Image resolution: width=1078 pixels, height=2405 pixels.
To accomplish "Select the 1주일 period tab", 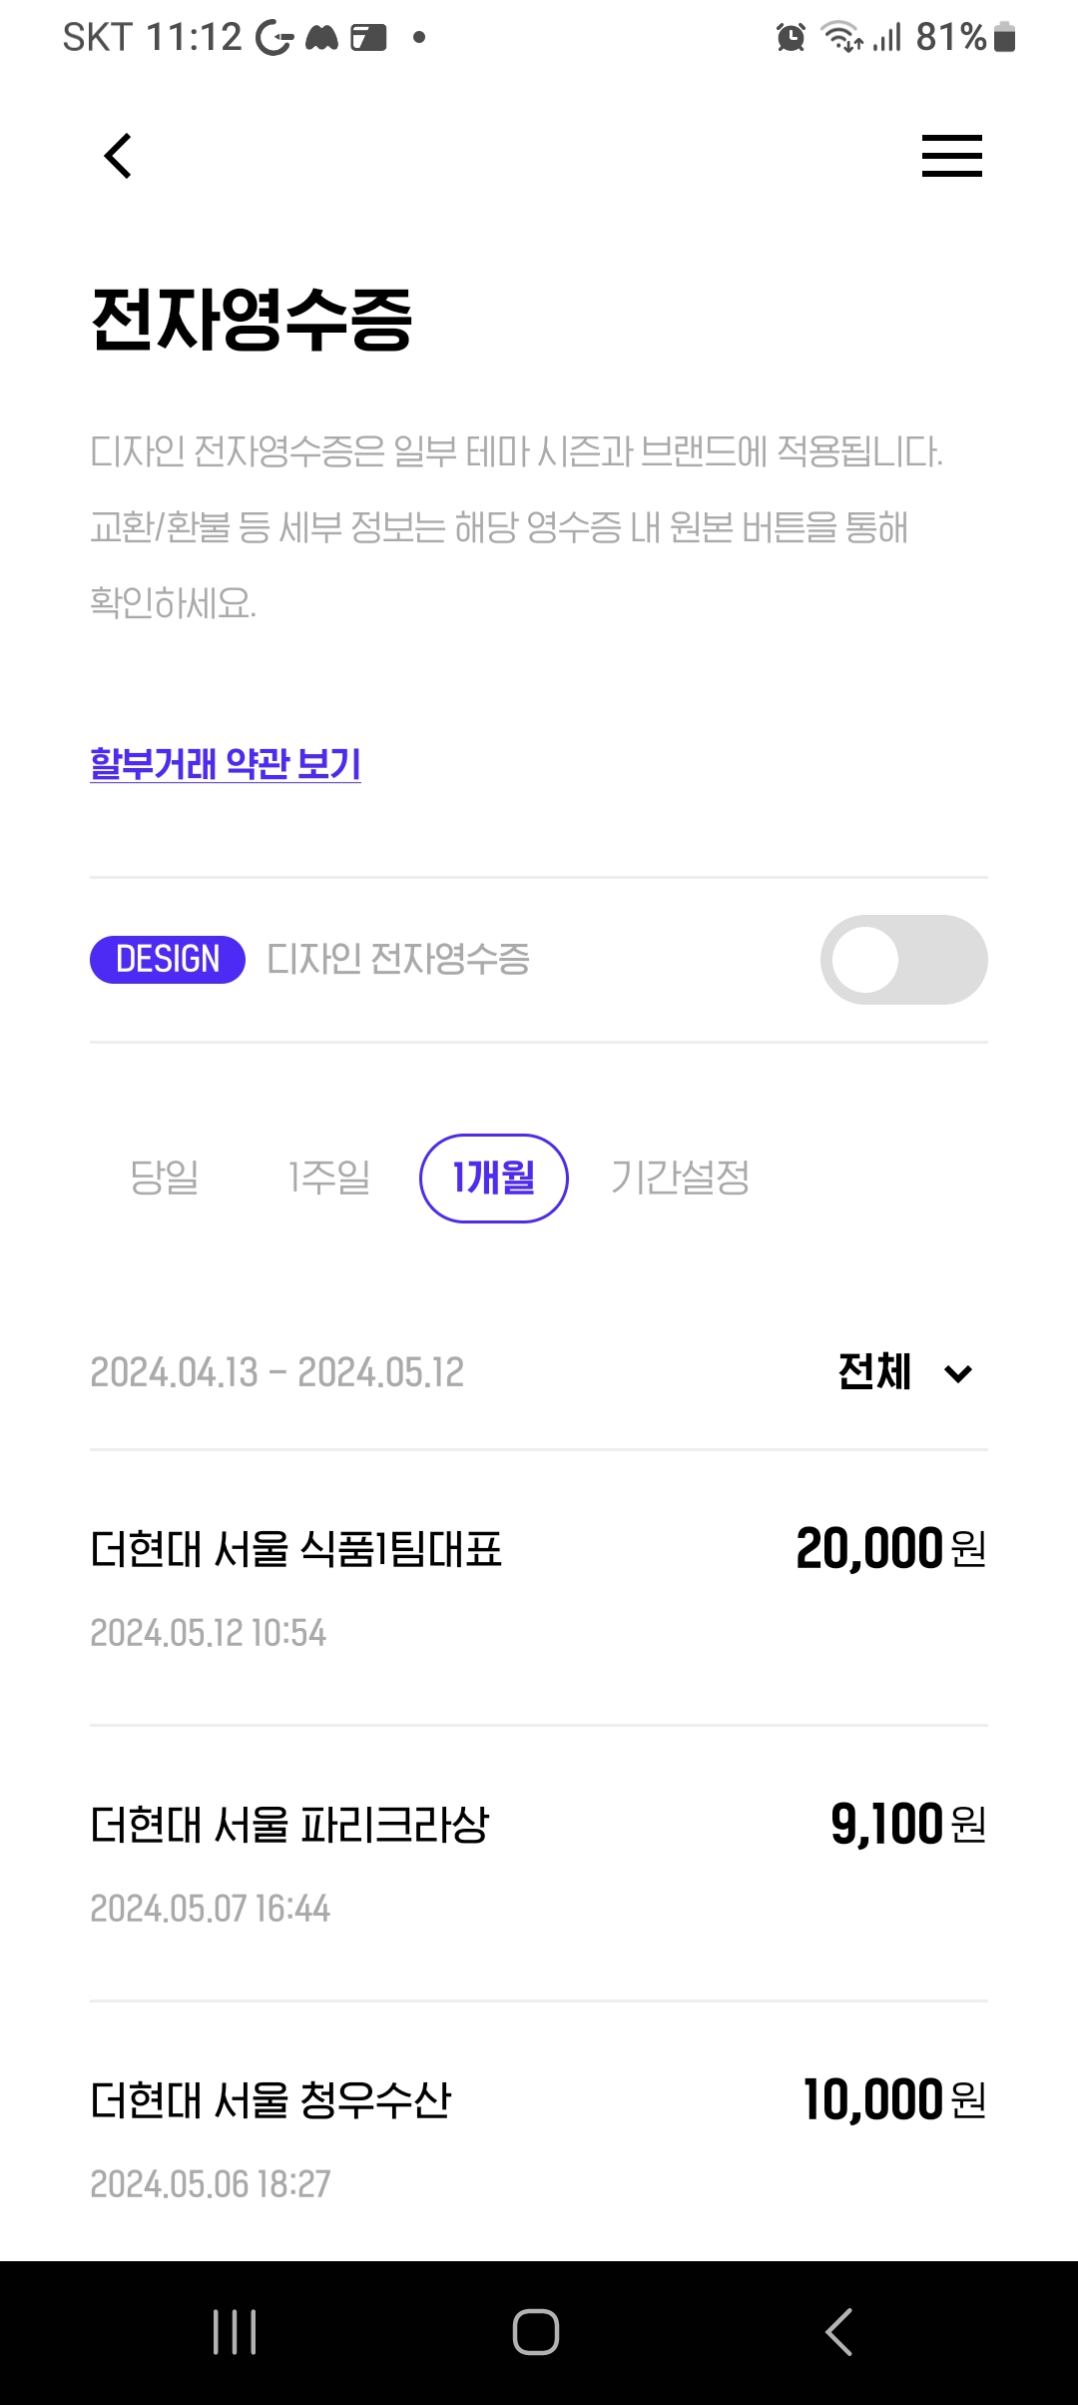I will click(329, 1179).
